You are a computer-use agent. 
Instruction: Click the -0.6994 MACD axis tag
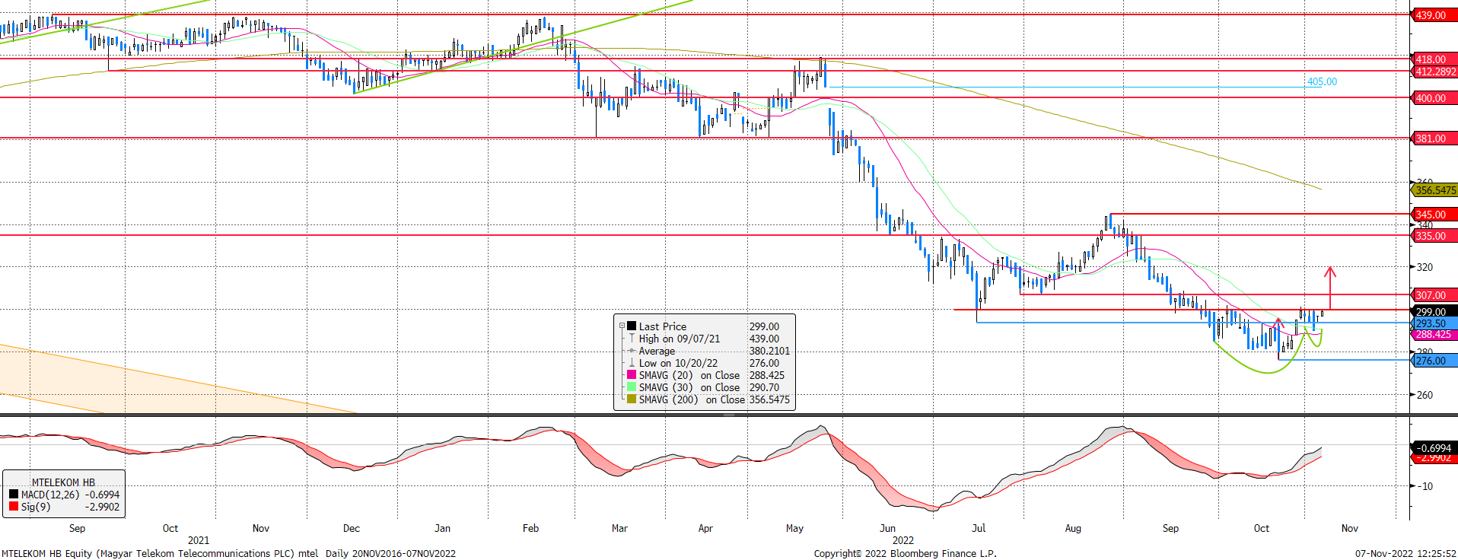point(1434,448)
